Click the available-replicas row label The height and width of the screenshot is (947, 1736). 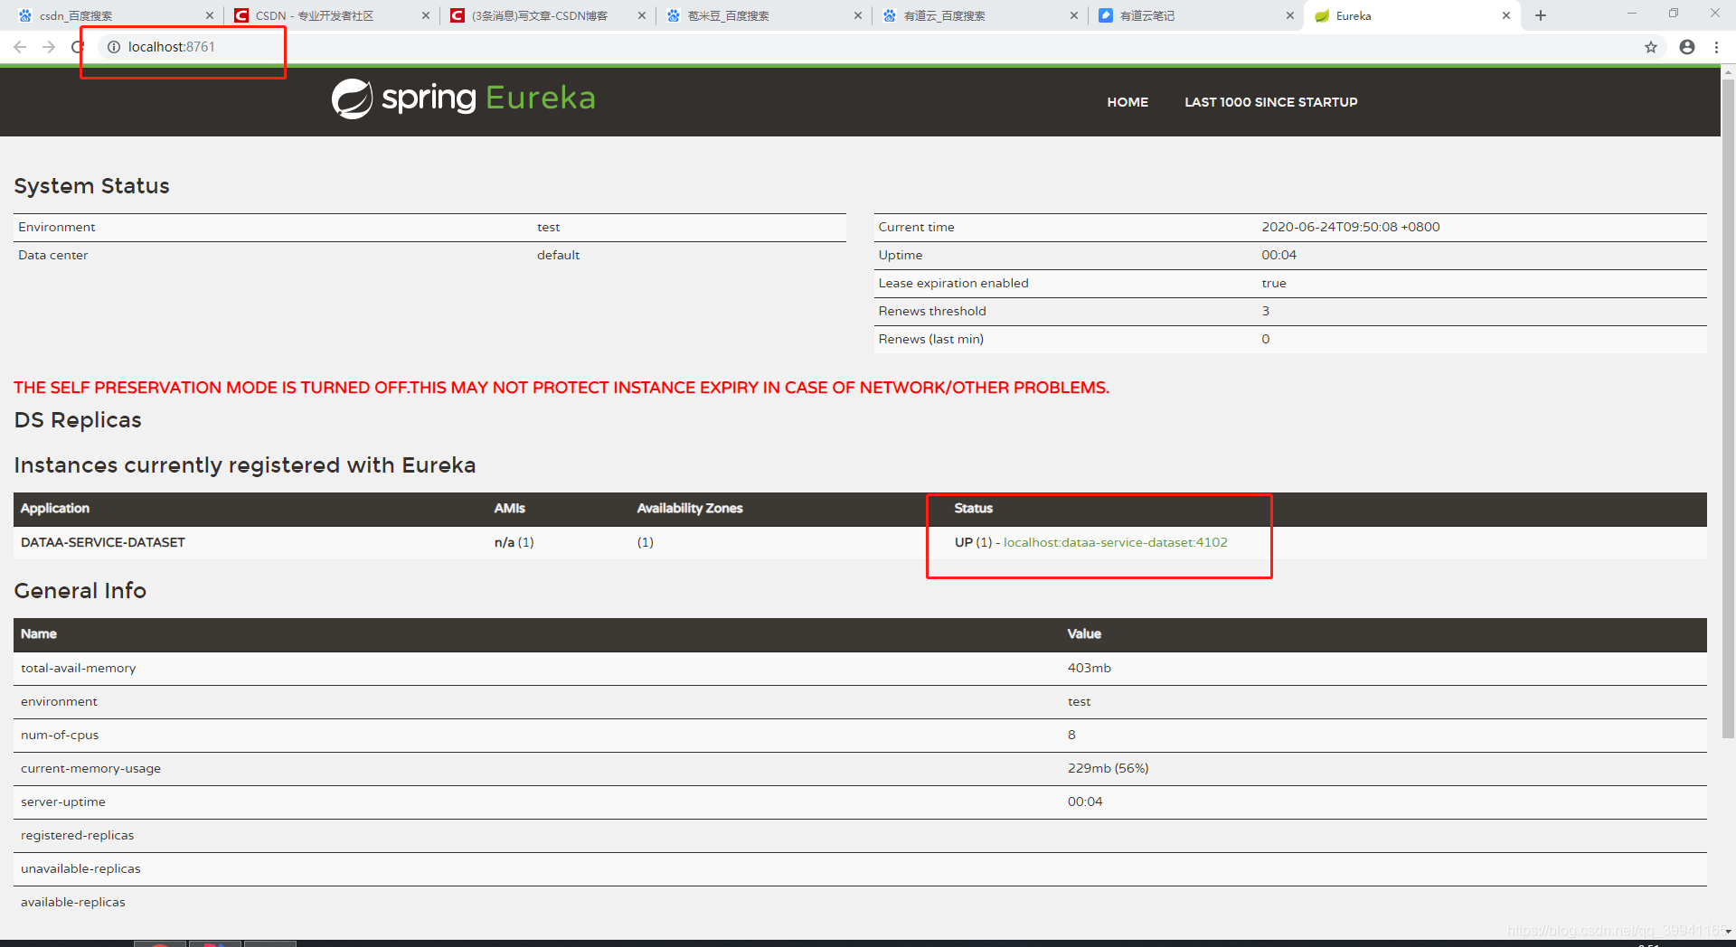click(73, 902)
